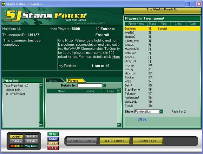Select player shergar01 in the list
Screen dimensions: 203x154
click(x=162, y=37)
